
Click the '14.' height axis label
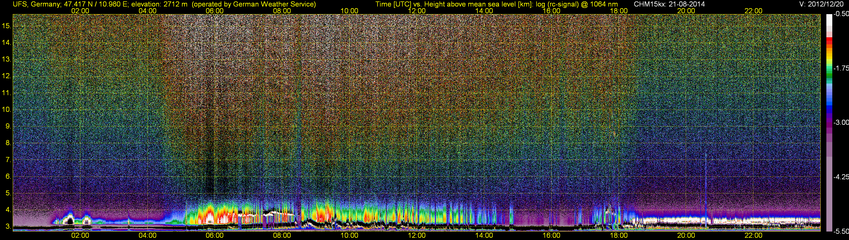pos(7,42)
